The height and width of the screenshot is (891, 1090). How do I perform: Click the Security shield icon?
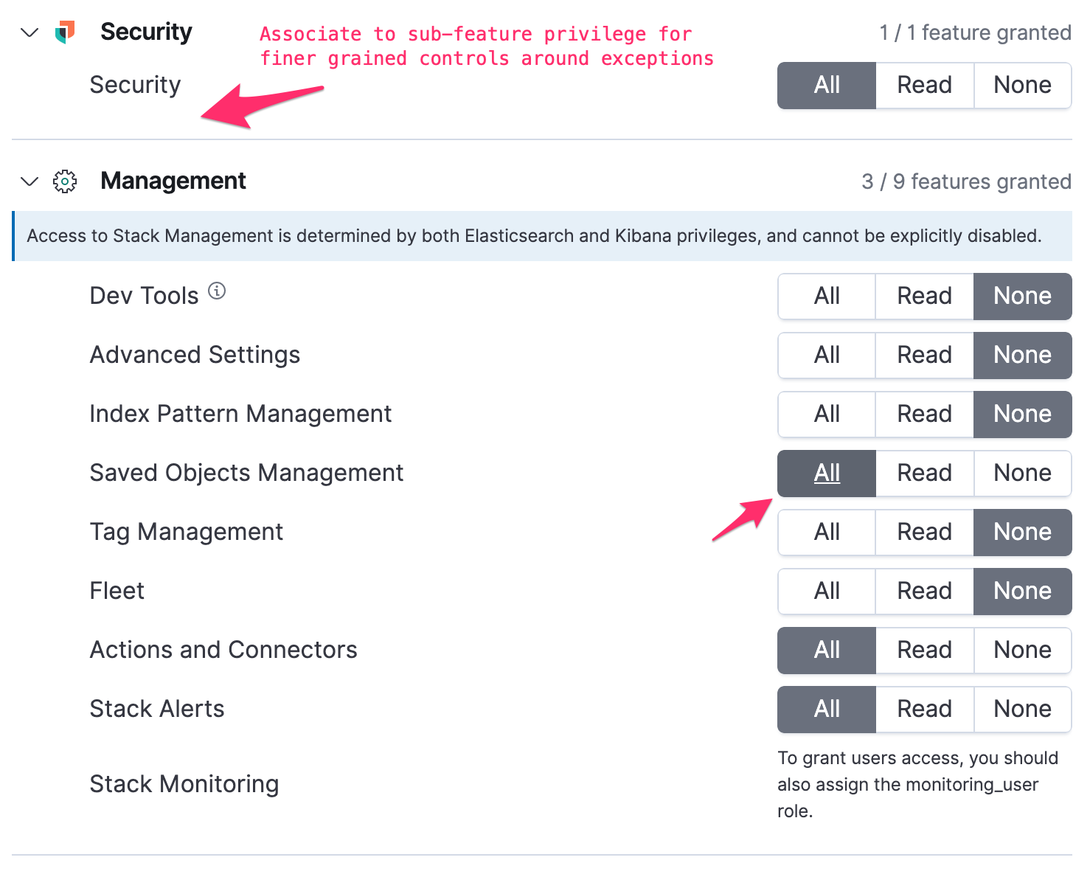tap(65, 32)
